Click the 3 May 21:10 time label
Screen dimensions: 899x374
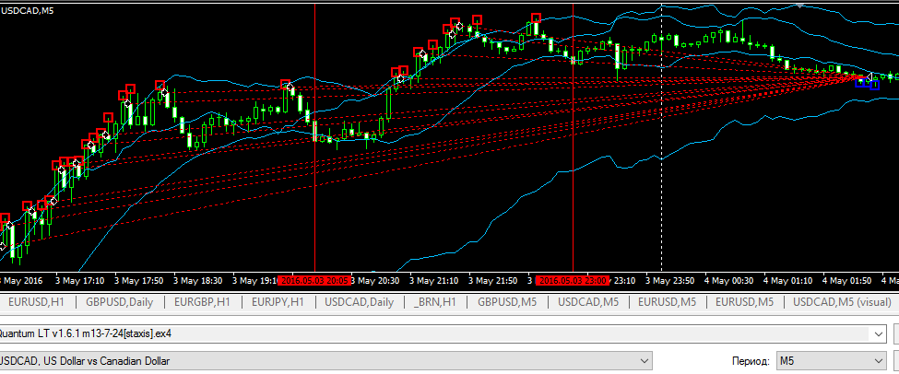pyautogui.click(x=434, y=281)
